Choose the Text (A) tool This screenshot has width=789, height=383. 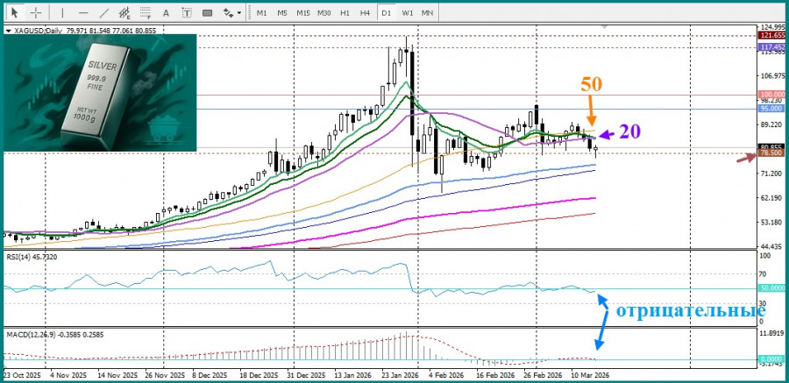click(166, 12)
